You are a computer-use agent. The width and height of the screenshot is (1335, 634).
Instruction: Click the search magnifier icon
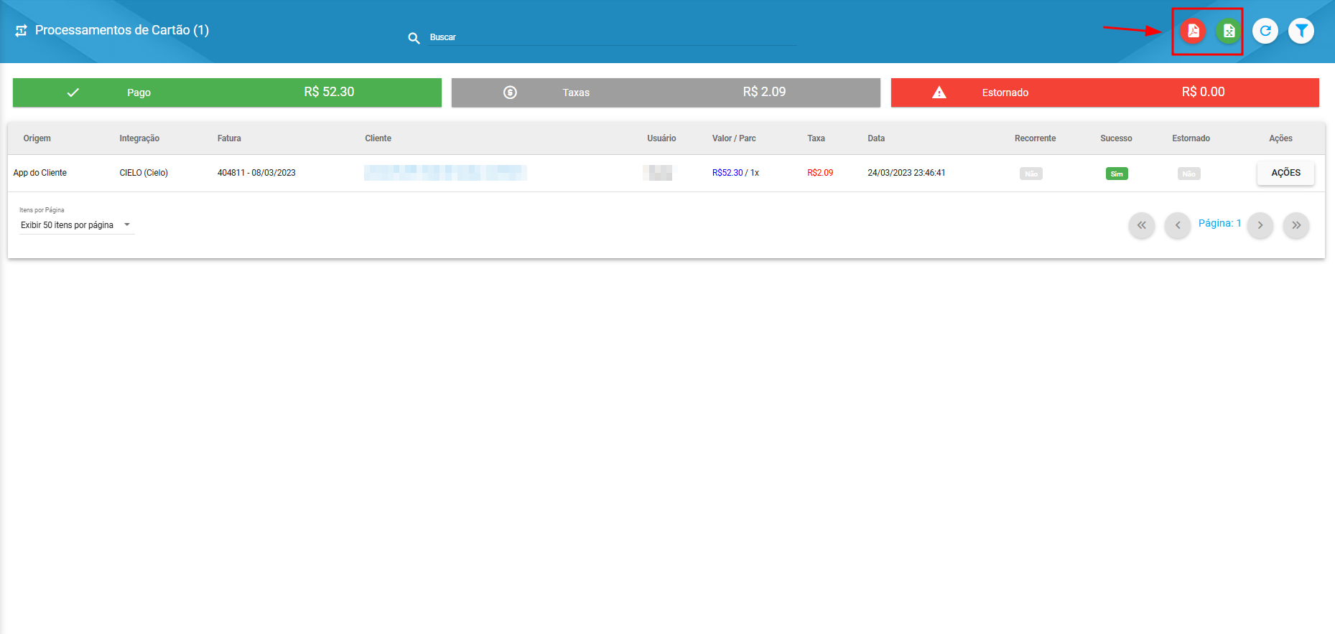(414, 38)
